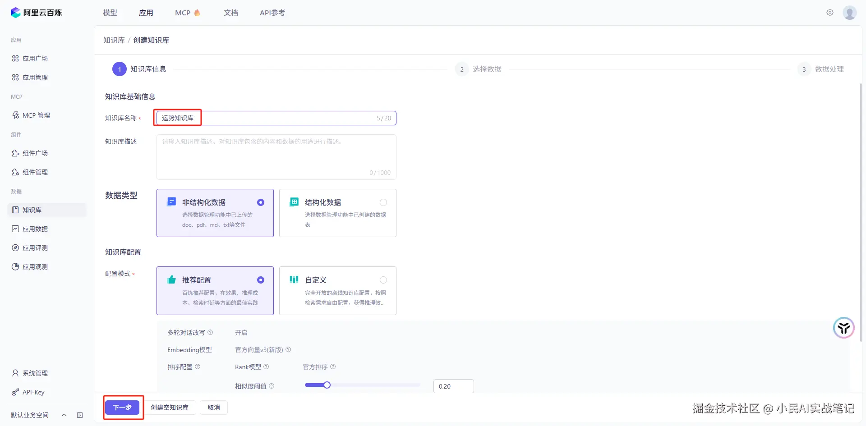The width and height of the screenshot is (866, 426).
Task: Select the 非结构化数据 radio button
Action: 261,202
